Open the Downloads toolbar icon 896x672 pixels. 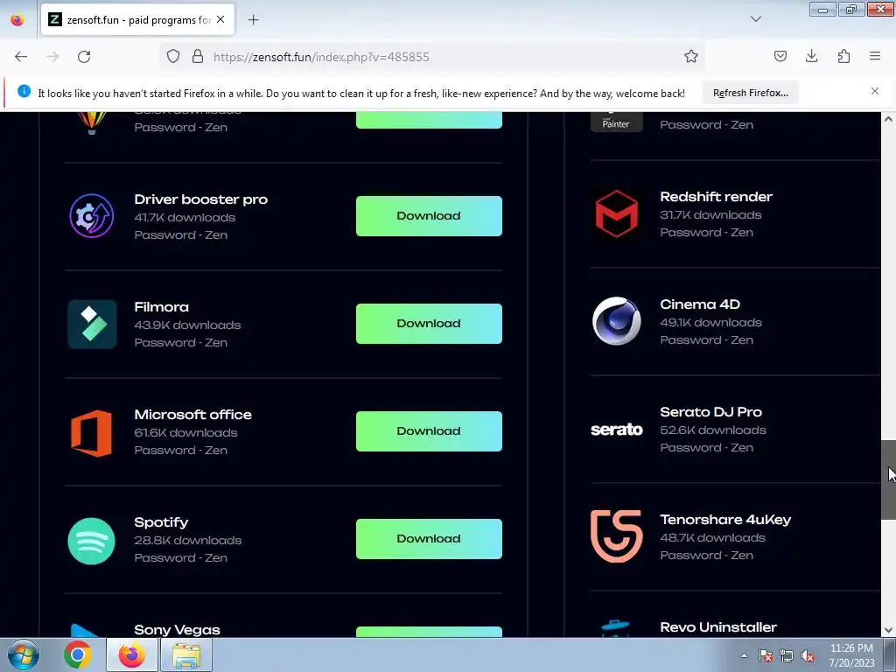click(811, 56)
